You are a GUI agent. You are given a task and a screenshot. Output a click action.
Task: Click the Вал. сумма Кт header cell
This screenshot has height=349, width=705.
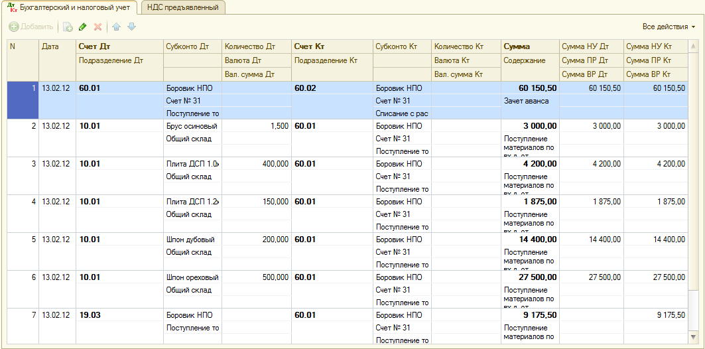[466, 74]
